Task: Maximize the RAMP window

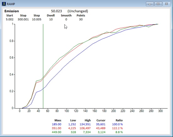Action: (158, 4)
